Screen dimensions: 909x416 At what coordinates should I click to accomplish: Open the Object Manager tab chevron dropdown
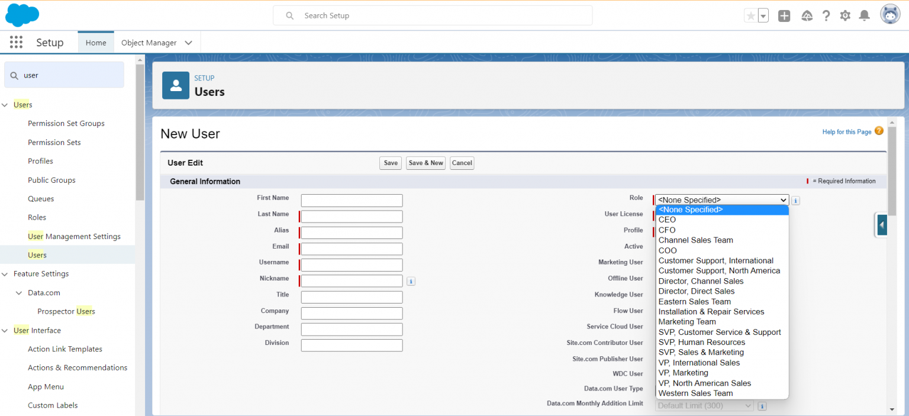(x=188, y=43)
